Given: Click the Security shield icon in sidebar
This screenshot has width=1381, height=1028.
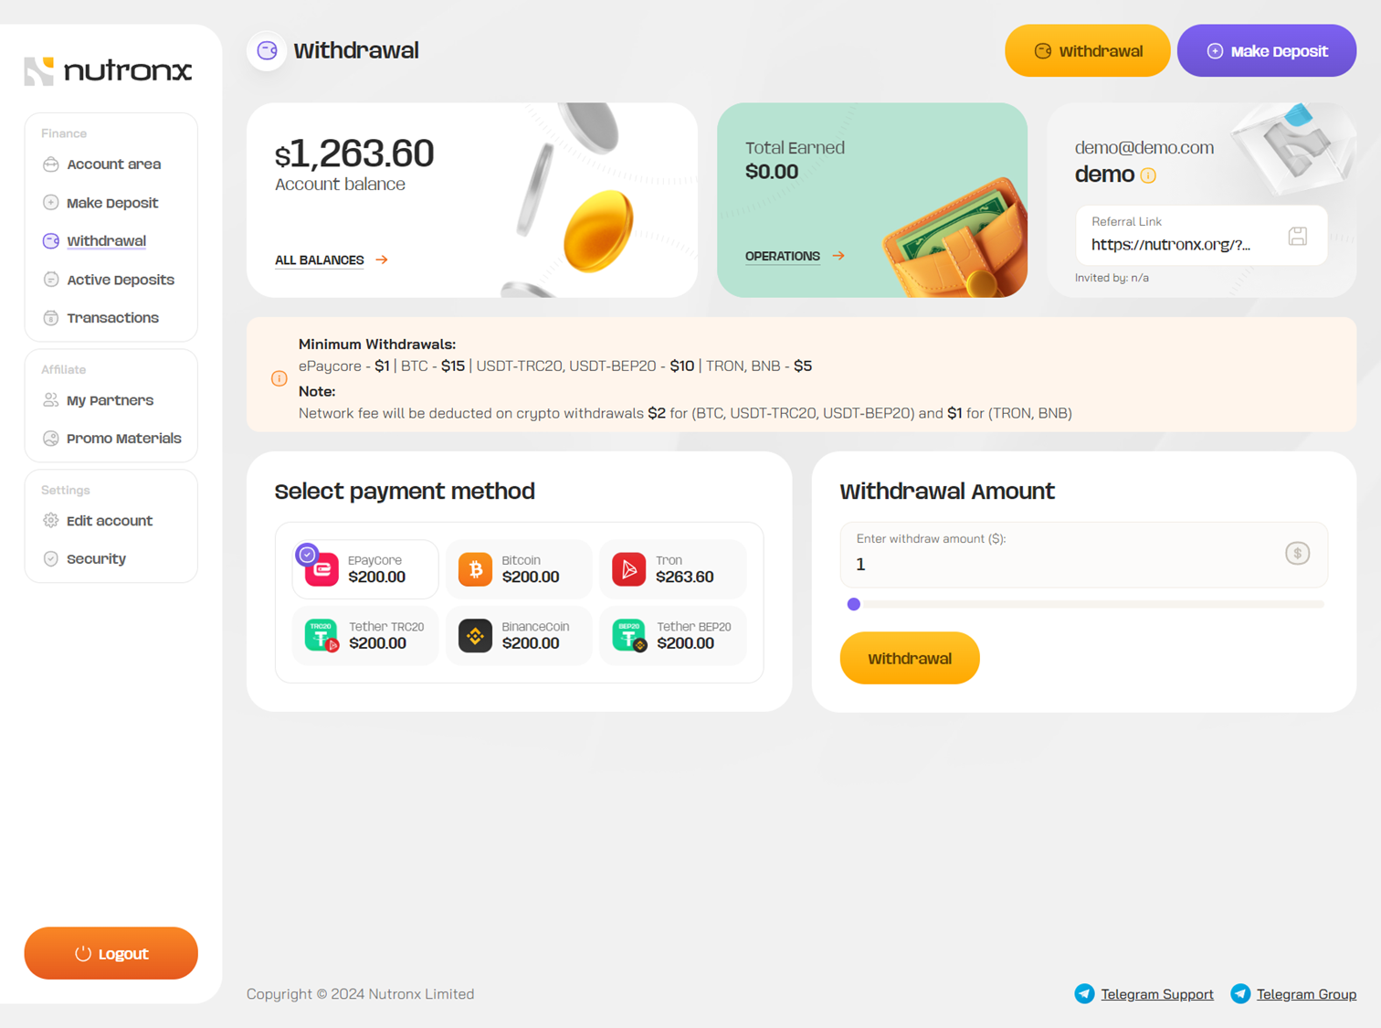Looking at the screenshot, I should 51,559.
